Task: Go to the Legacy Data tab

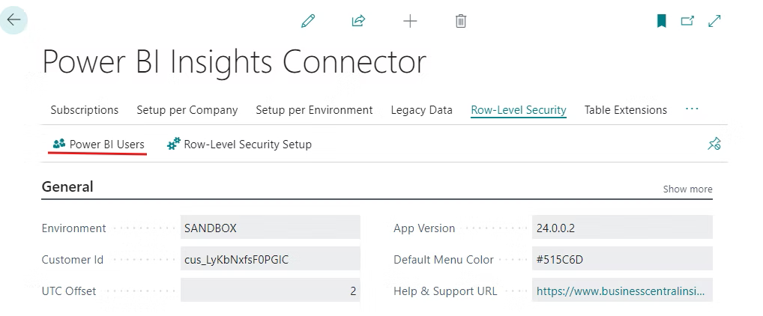Action: tap(421, 110)
